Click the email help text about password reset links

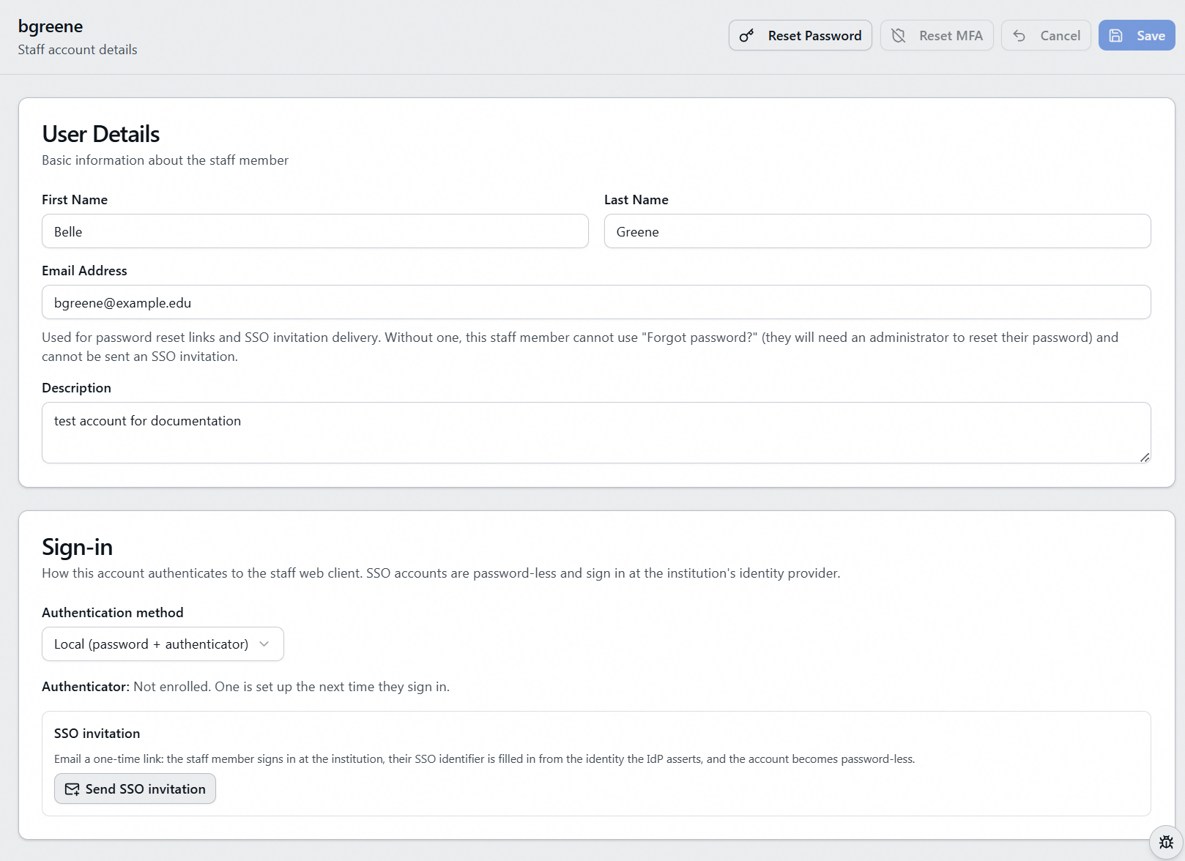pyautogui.click(x=580, y=347)
